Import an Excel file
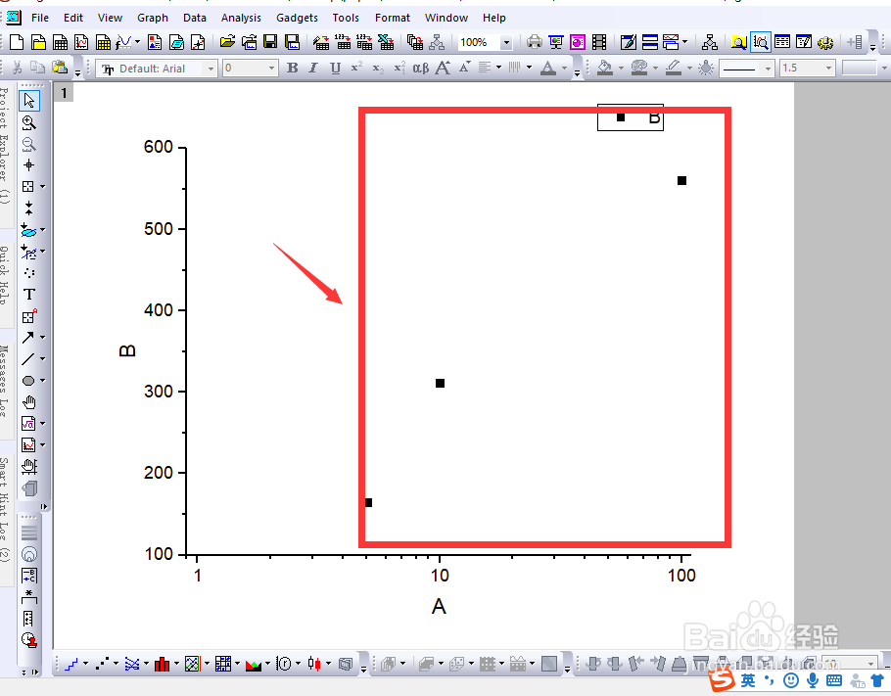This screenshot has height=696, width=891. click(x=386, y=42)
